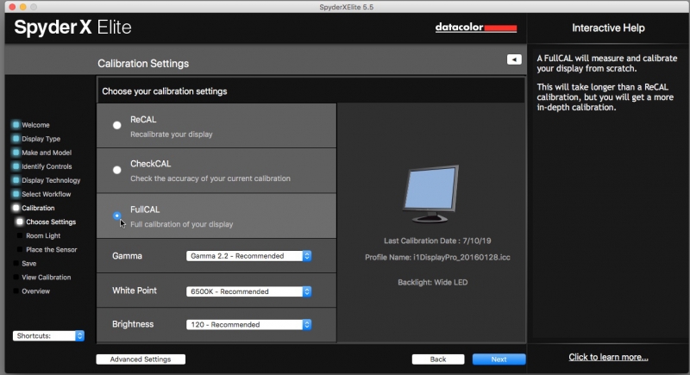Select the Room Light sub-step
The image size is (690, 375).
(x=43, y=235)
